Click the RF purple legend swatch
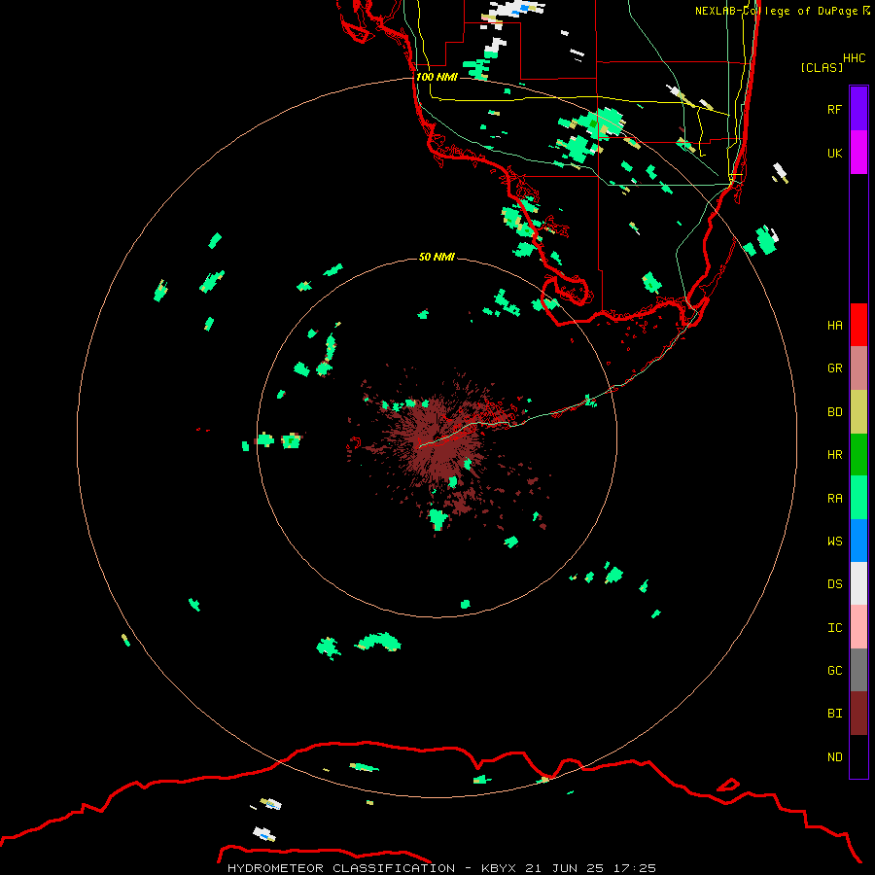The height and width of the screenshot is (875, 875). click(x=858, y=109)
